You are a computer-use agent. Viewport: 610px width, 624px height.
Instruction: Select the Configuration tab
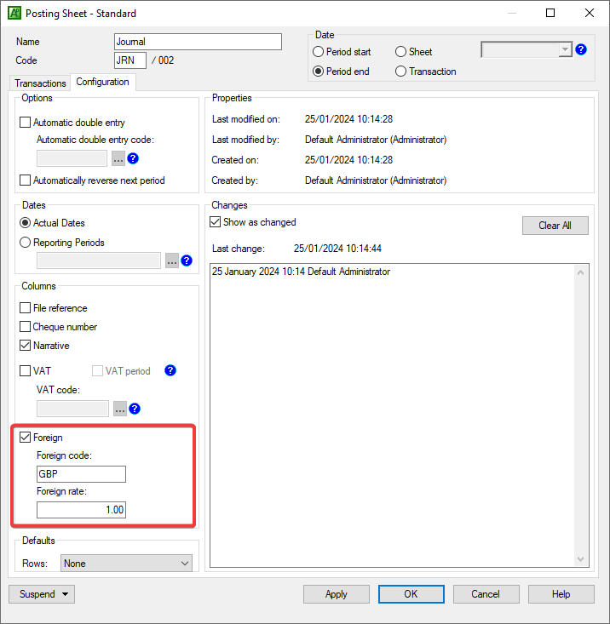[x=103, y=82]
